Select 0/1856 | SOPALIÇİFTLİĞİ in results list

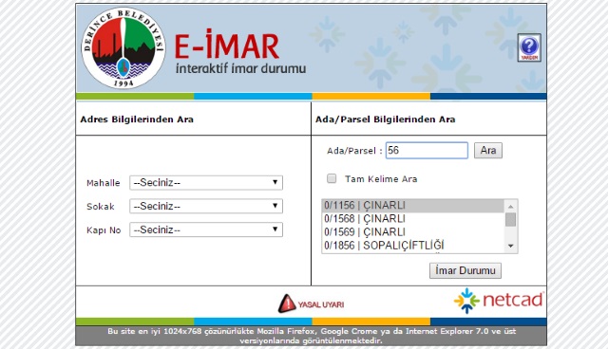412,246
